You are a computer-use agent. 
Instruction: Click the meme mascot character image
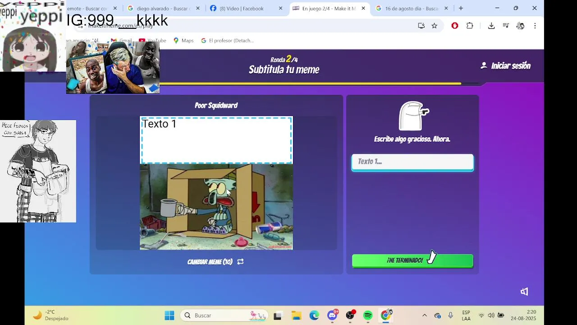pyautogui.click(x=414, y=116)
